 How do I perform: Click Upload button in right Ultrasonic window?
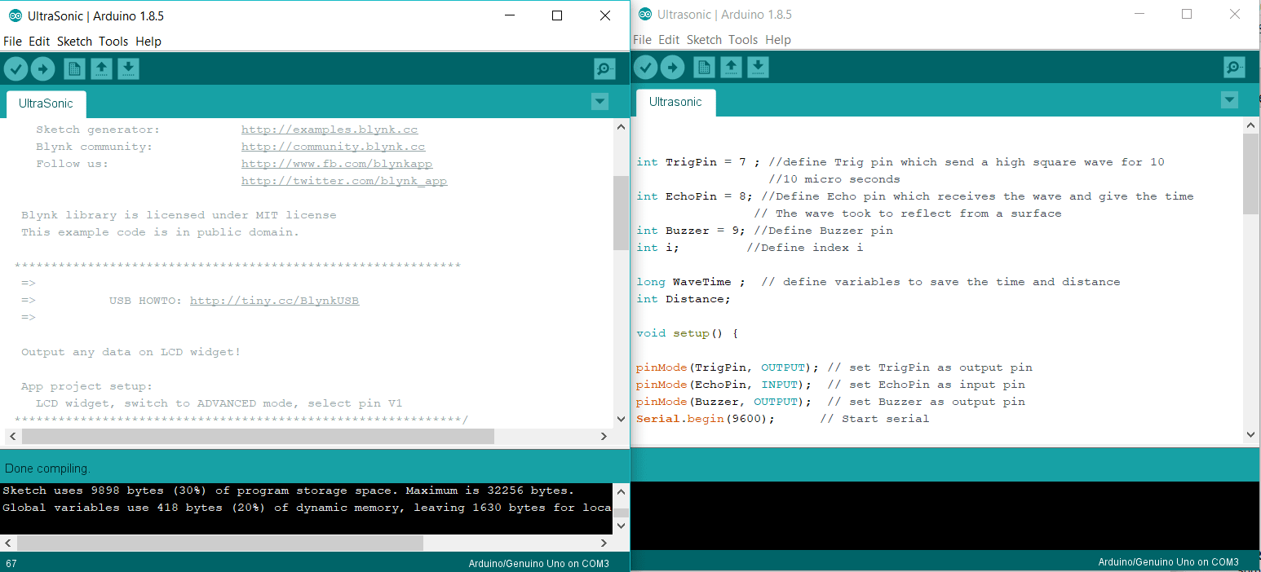click(672, 68)
